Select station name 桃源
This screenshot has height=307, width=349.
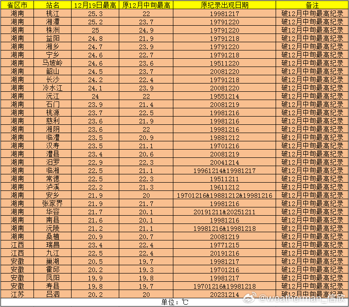coord(53,113)
